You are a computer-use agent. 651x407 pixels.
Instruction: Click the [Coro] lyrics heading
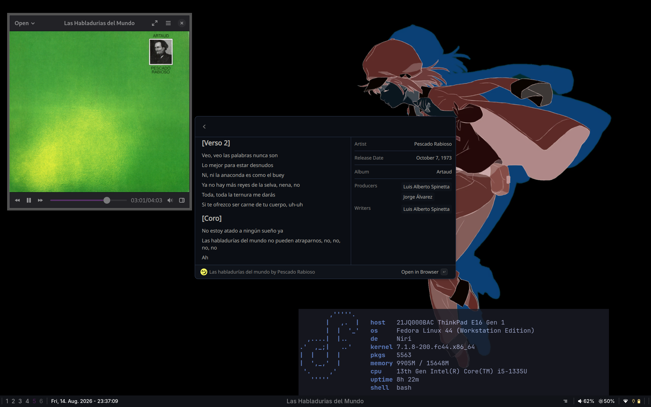(212, 218)
